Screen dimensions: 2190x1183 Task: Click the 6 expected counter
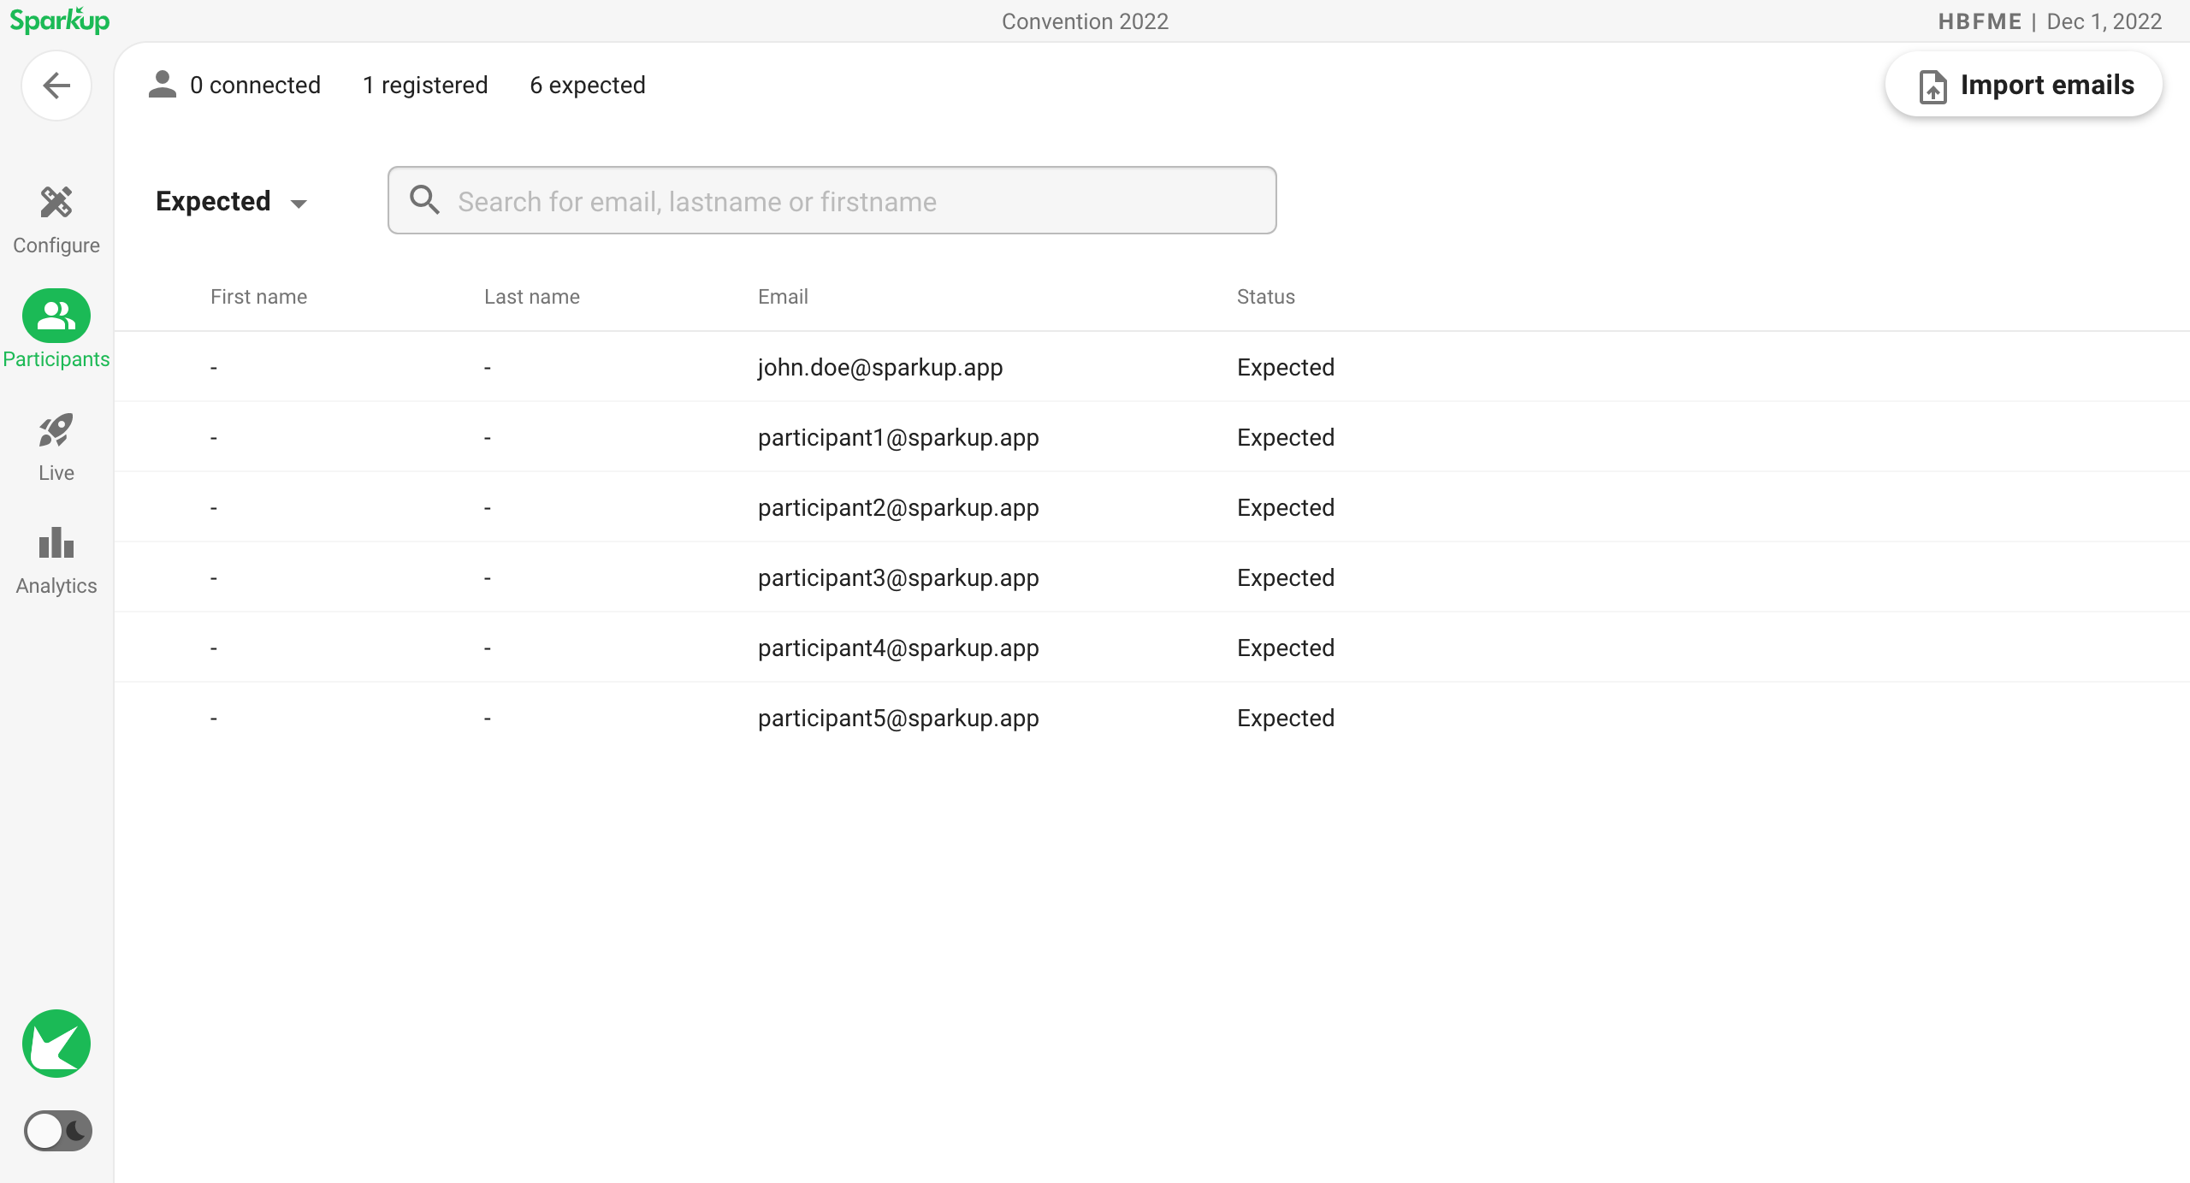click(588, 85)
